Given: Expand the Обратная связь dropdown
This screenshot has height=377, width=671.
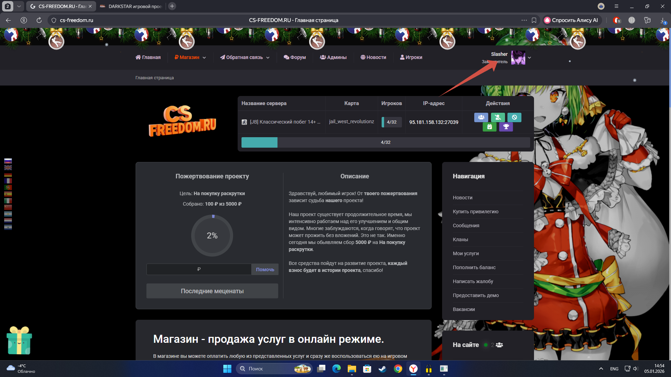Looking at the screenshot, I should tap(245, 57).
